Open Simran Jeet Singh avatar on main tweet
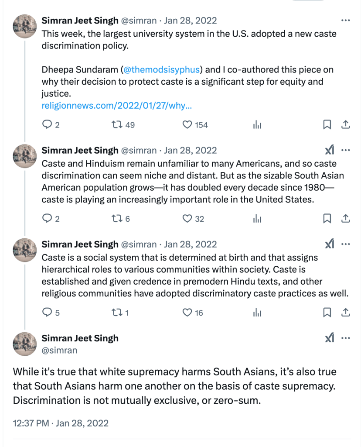This screenshot has height=447, width=361. coord(25,343)
